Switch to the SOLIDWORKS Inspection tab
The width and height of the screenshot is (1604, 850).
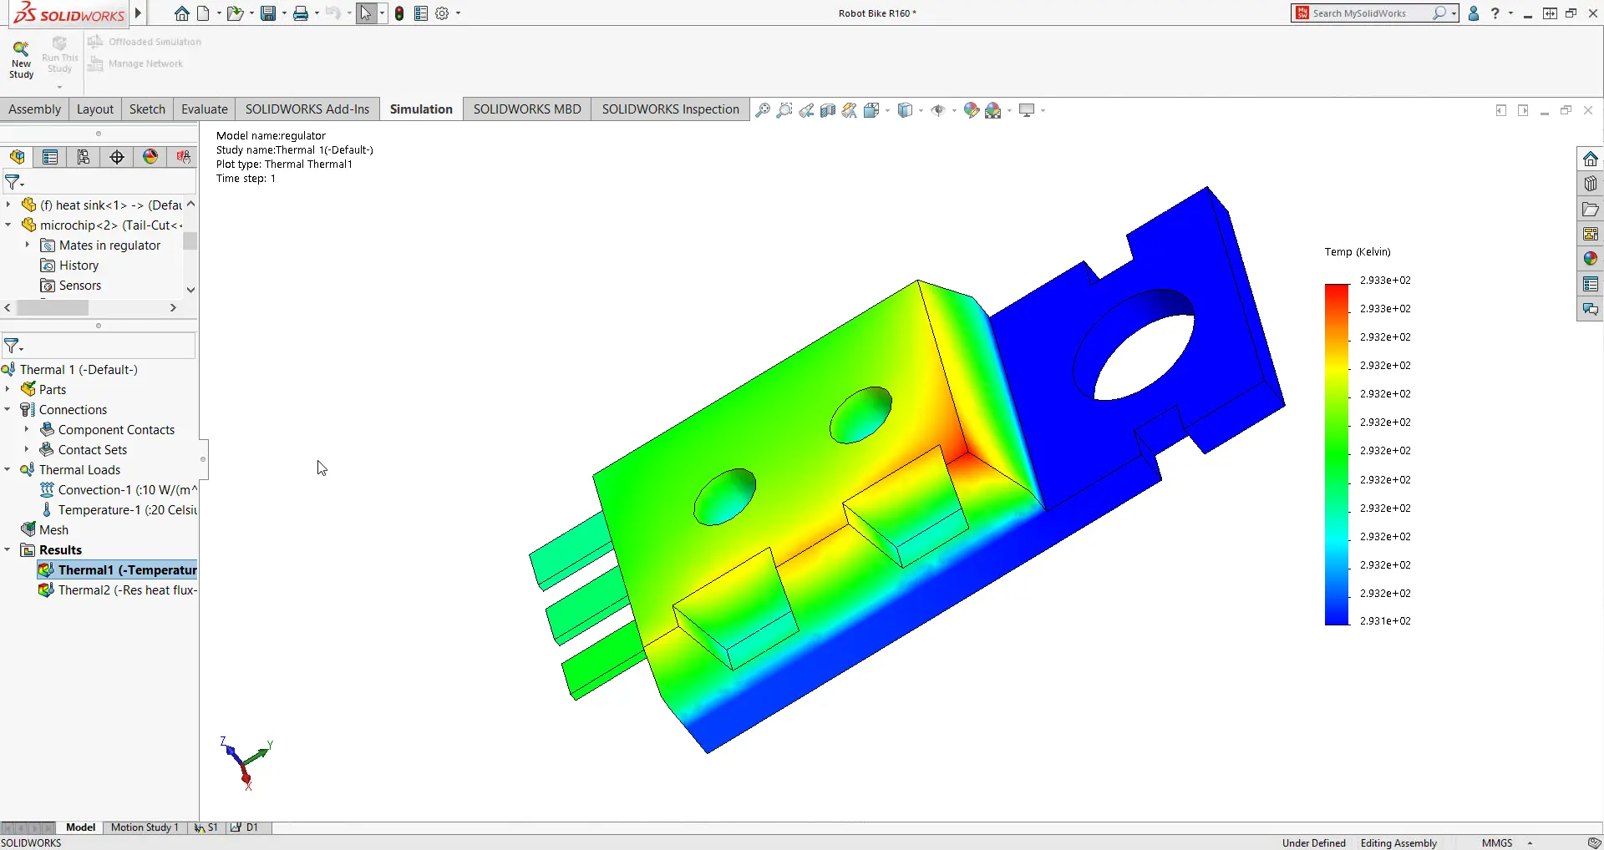(671, 109)
